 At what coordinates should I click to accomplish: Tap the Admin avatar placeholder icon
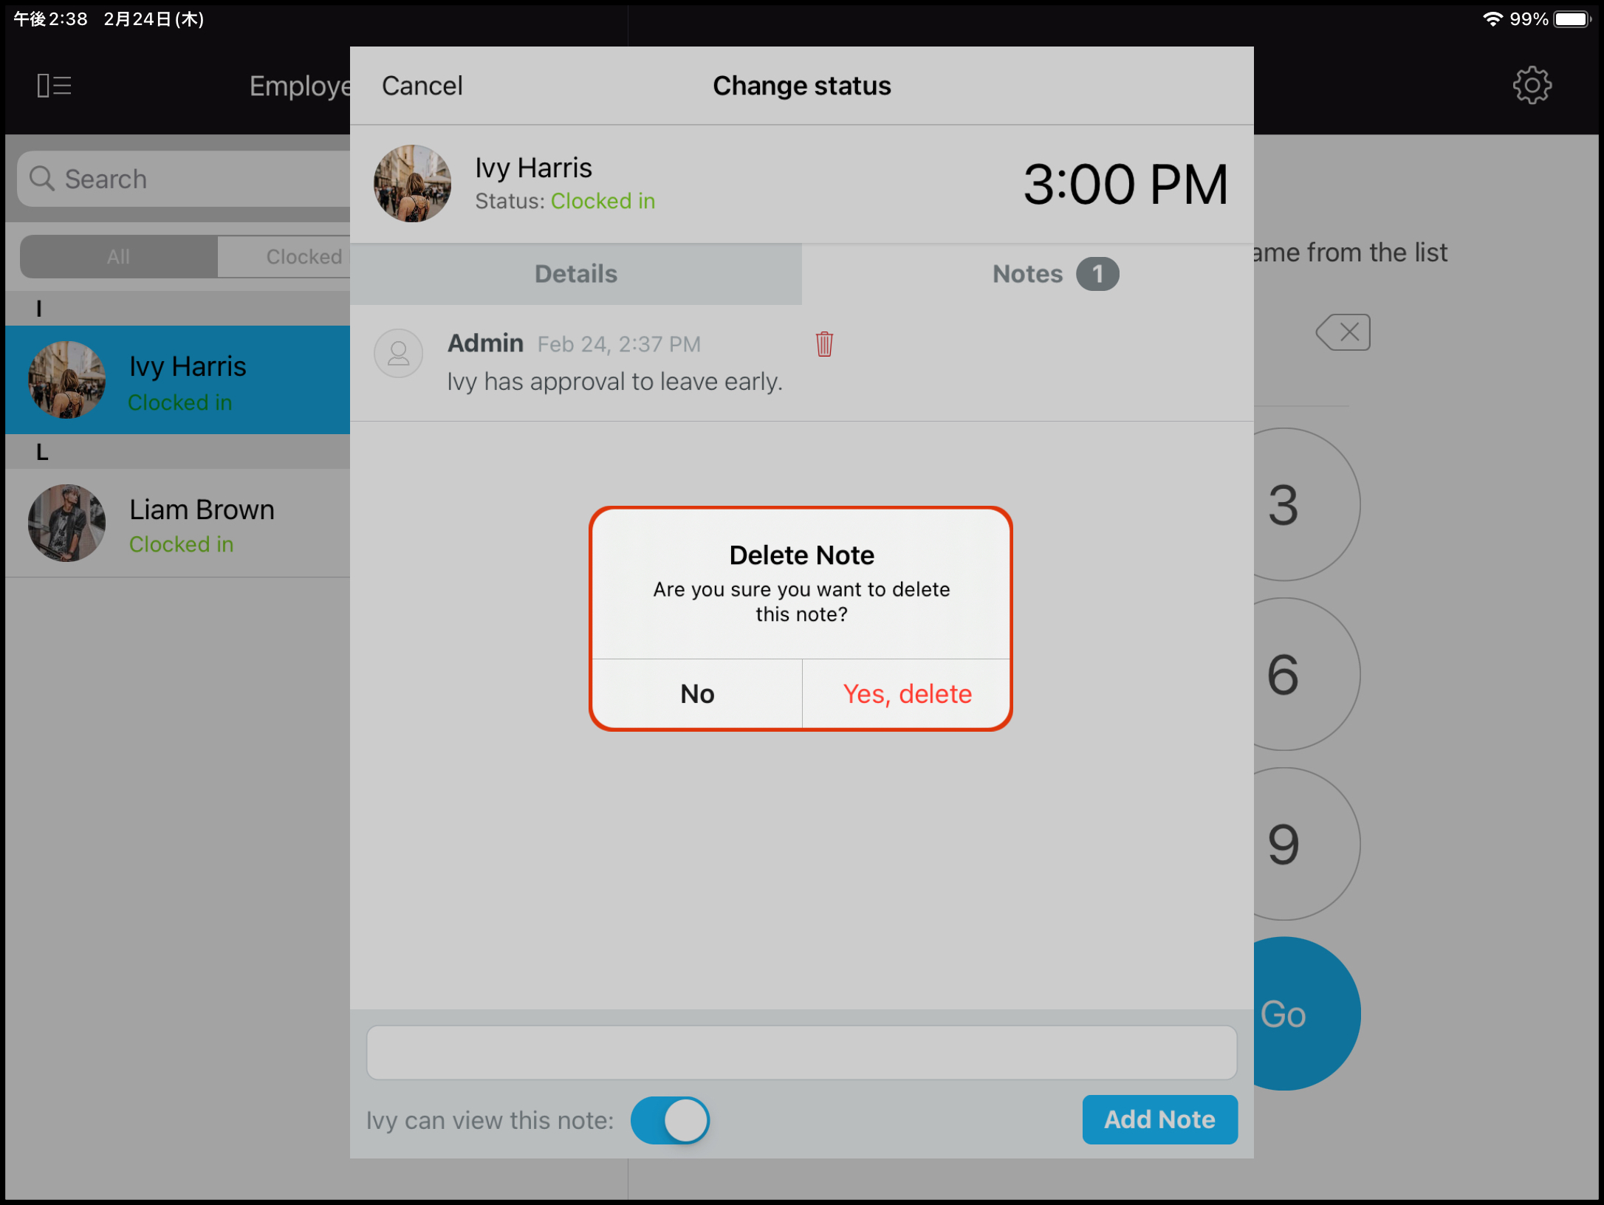(398, 354)
